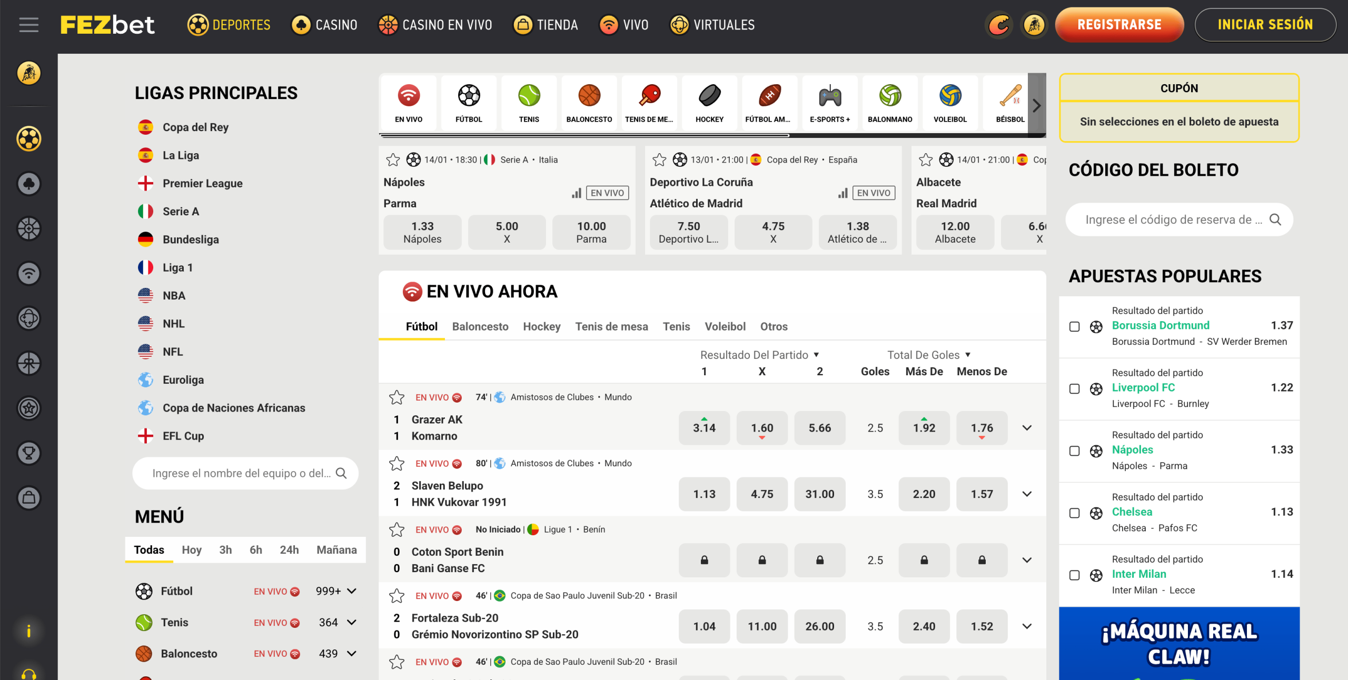Viewport: 1348px width, 680px height.
Task: Select the football icon in the left sidebar
Action: (x=29, y=139)
